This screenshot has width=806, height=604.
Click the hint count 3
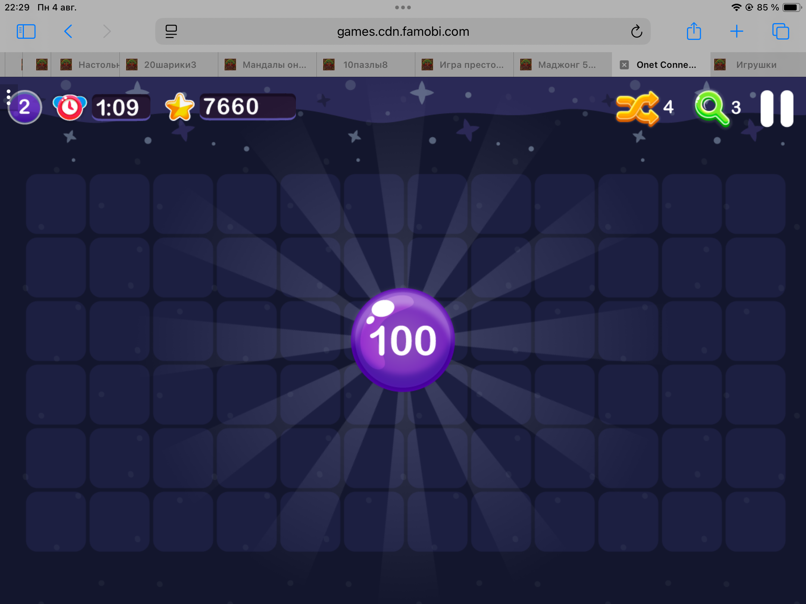(736, 108)
